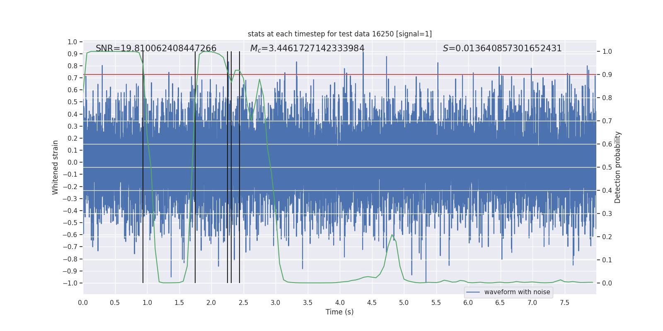
Task: Click the 0.4 tick on the Detection probability axis
Action: (607, 190)
